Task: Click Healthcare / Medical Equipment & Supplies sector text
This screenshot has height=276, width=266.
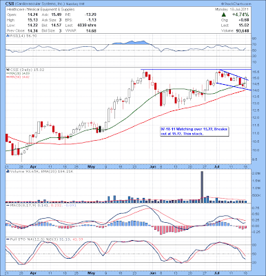Action: coord(41,10)
